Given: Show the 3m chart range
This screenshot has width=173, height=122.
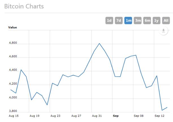Looking at the screenshot, I should [138, 20].
